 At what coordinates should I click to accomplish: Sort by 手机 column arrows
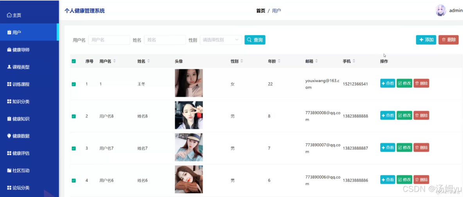pos(354,61)
